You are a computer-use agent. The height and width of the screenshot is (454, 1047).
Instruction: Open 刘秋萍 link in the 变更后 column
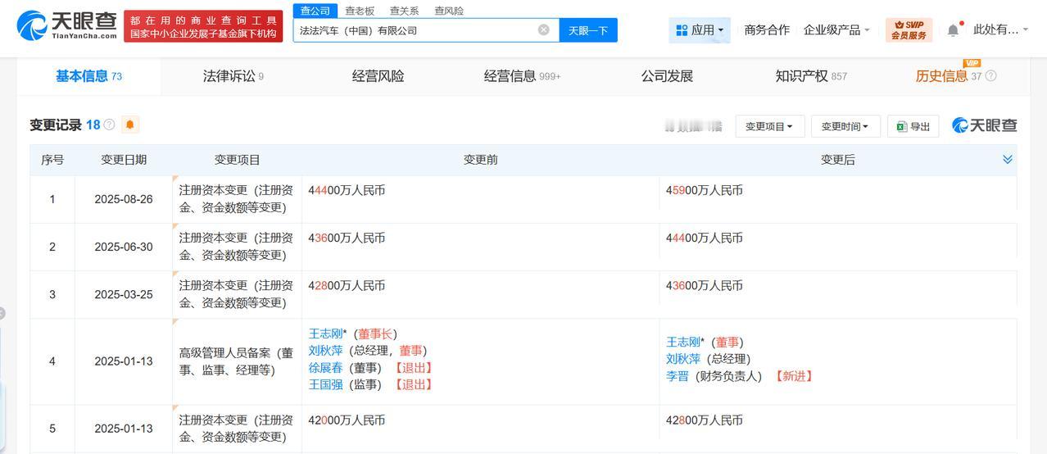point(683,359)
